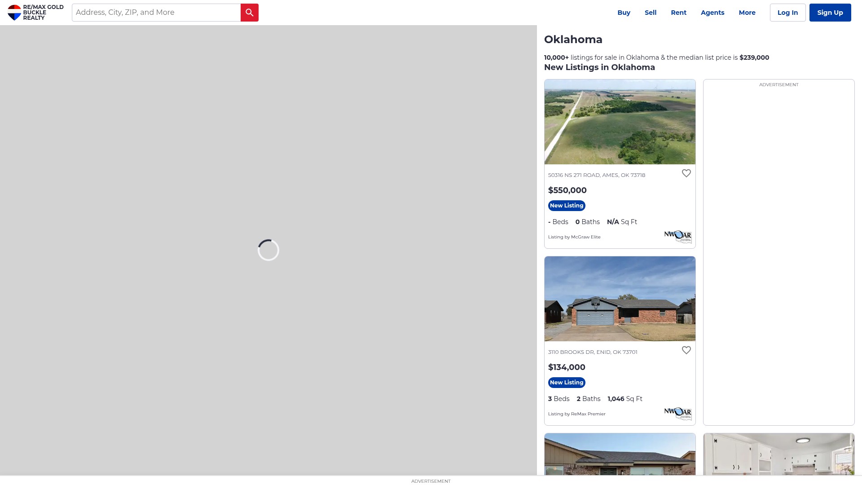Click '3 Beds' on the Enid listing
This screenshot has width=862, height=485.
[x=559, y=399]
